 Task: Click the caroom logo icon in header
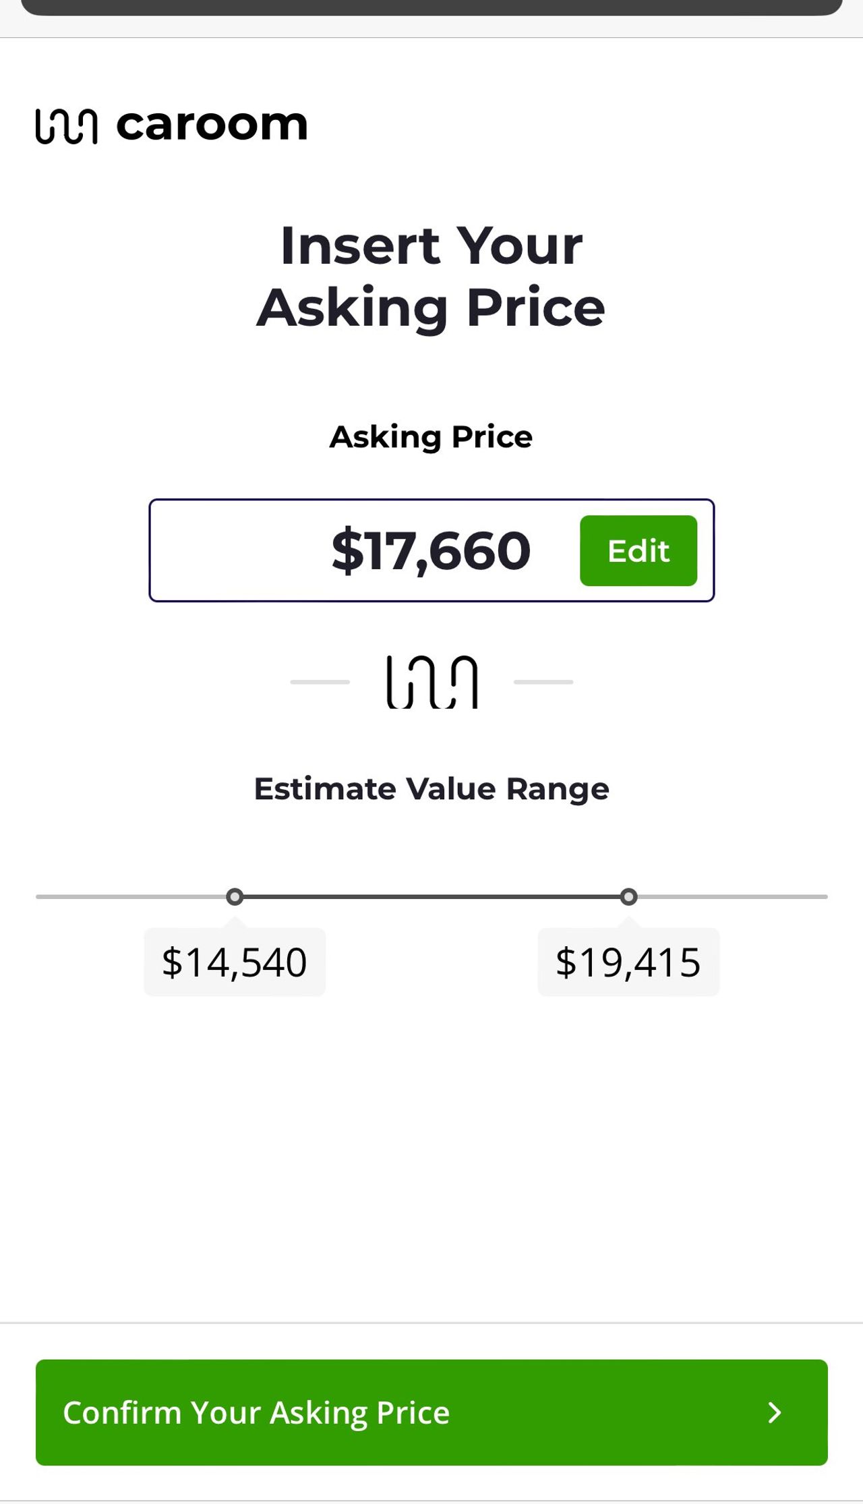[x=66, y=126]
